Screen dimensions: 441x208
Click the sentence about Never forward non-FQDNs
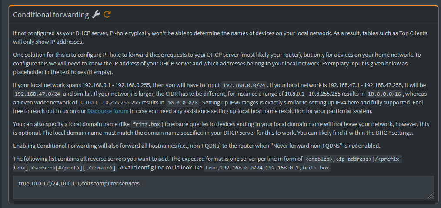[x=197, y=146]
